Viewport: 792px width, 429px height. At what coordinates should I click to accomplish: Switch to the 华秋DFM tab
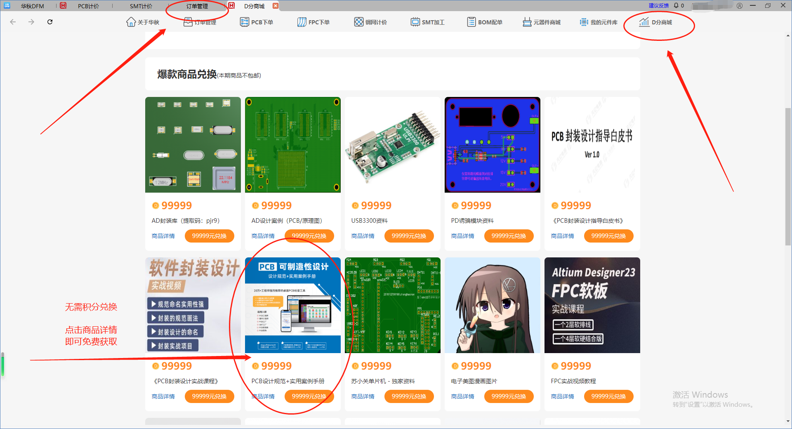(x=32, y=6)
